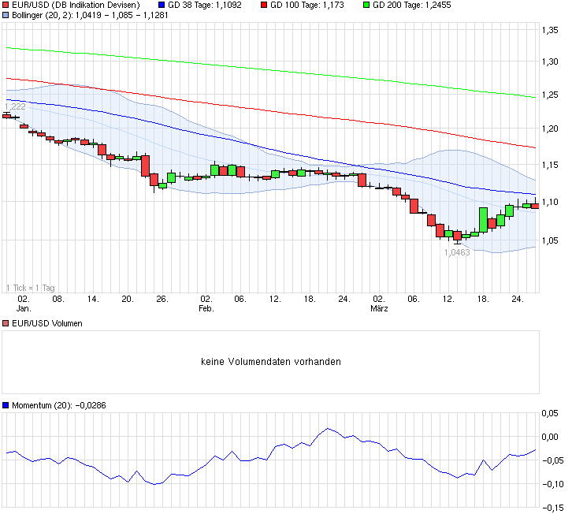Click the 'GD 100 Tage: 1,173' label
572x514 pixels.
[307, 5]
